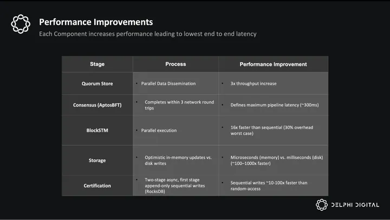Select the "Storage" row label
The image size is (390, 220).
point(97,160)
